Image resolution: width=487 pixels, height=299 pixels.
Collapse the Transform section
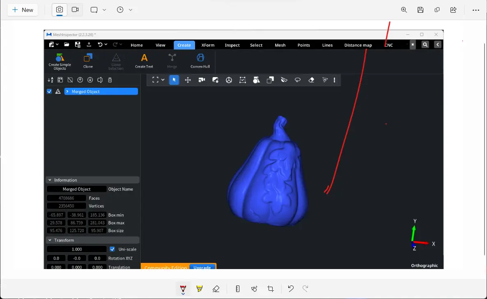point(50,240)
